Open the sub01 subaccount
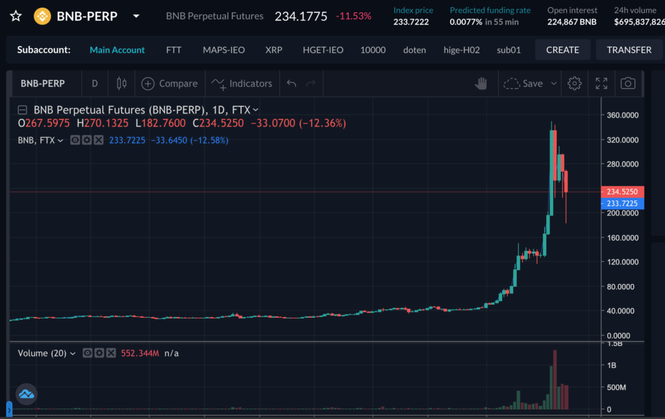Screen dimensions: 665x419 [x=508, y=50]
